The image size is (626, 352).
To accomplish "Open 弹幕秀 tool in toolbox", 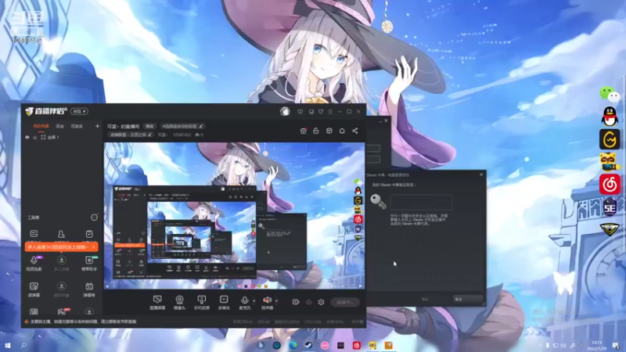I will point(89,289).
